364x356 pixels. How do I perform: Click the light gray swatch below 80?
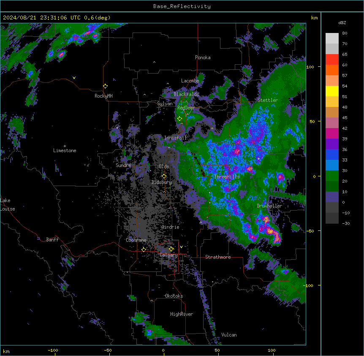332,38
